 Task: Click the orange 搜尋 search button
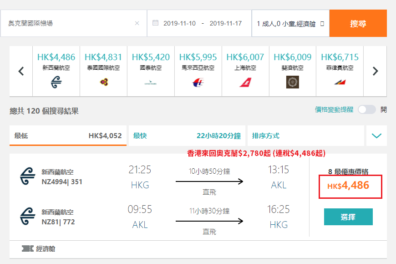(358, 23)
